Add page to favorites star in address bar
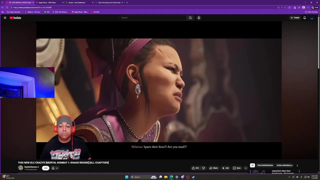The width and height of the screenshot is (320, 180). [x=282, y=7]
